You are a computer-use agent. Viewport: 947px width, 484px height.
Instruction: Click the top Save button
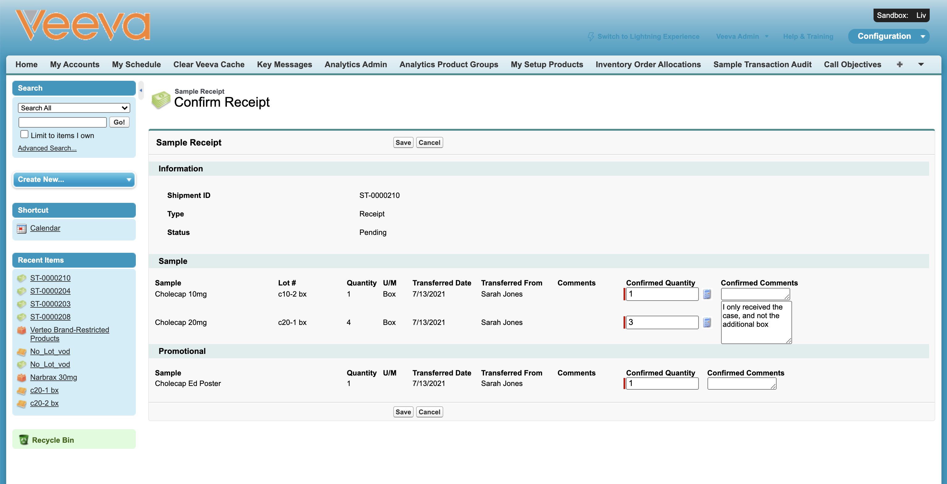403,142
